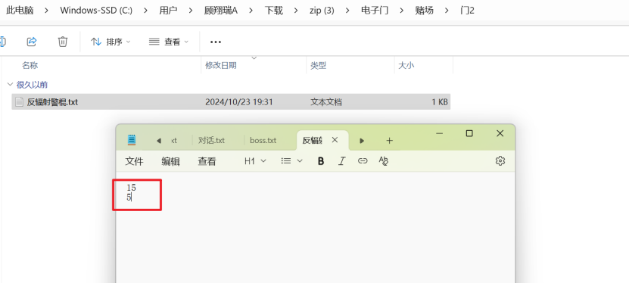Navigate to 用户 folder in breadcrumb
Screen dimensions: 629x283
coord(168,11)
